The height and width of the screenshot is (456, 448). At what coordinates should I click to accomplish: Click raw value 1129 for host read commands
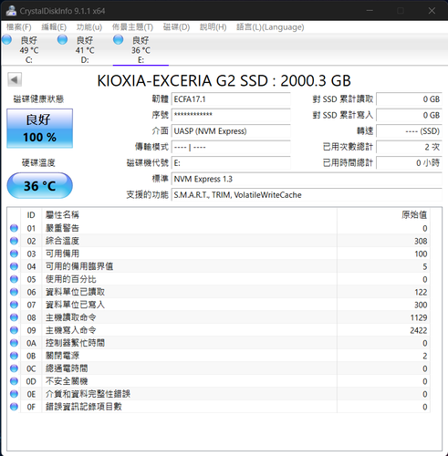click(419, 317)
